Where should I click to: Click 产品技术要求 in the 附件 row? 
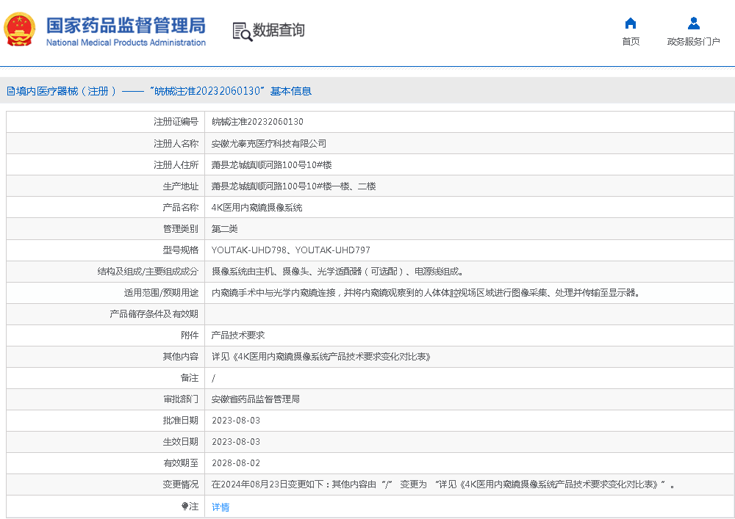[x=237, y=335]
